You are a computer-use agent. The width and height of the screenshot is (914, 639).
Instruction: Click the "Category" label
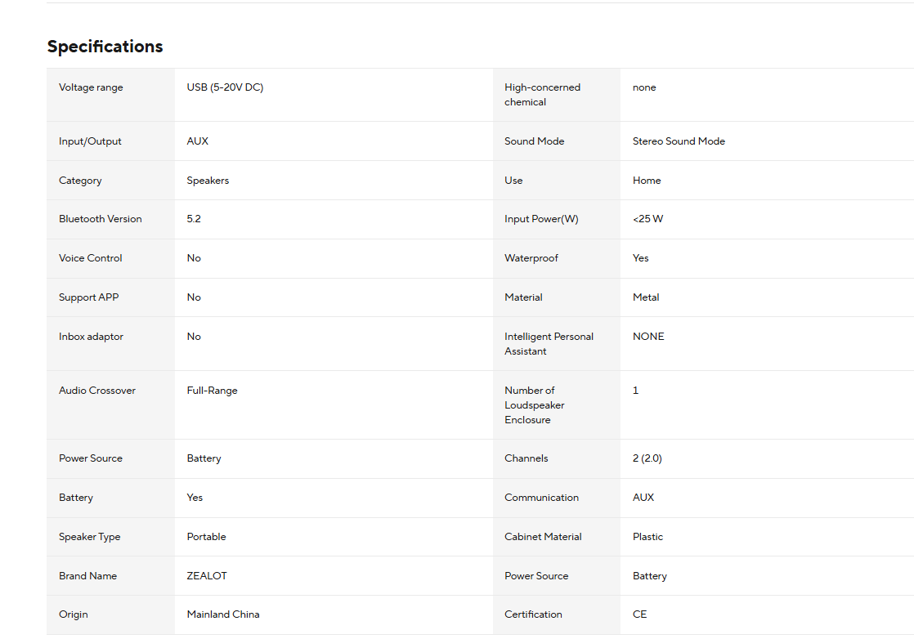click(x=80, y=181)
